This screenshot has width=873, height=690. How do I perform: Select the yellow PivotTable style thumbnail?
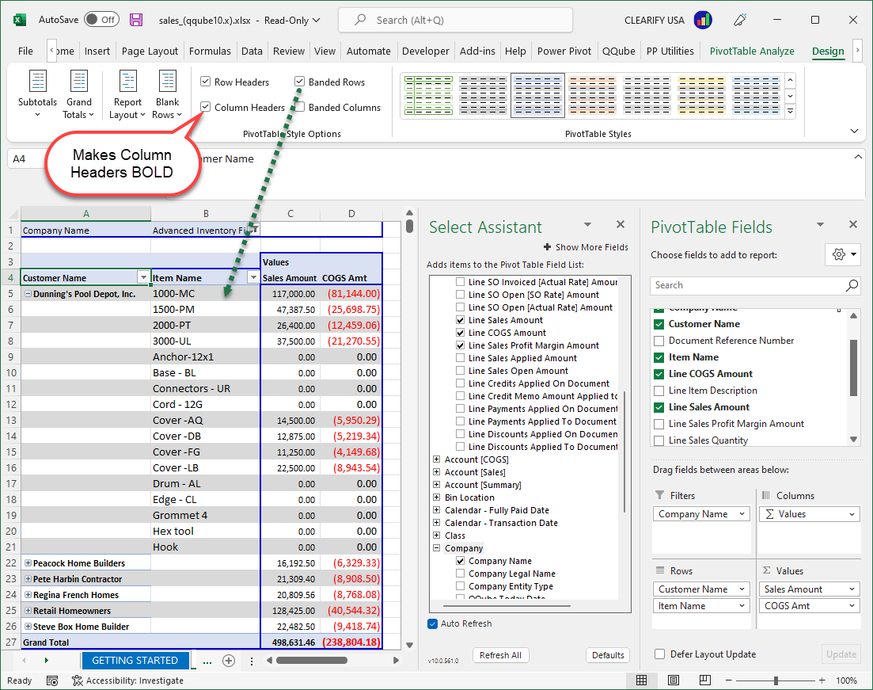[701, 95]
